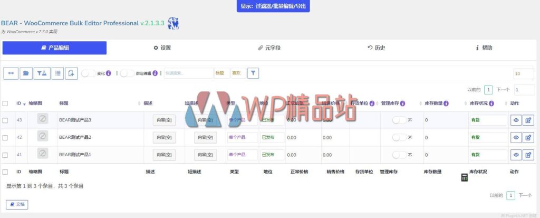Open the 已发布 status dropdown for product 41
Viewport: 540px width, 218px height.
(x=272, y=155)
